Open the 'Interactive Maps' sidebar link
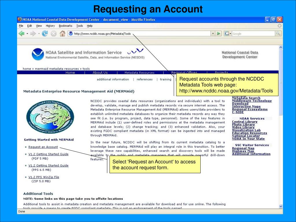The height and width of the screenshot is (222, 296). [x=246, y=106]
